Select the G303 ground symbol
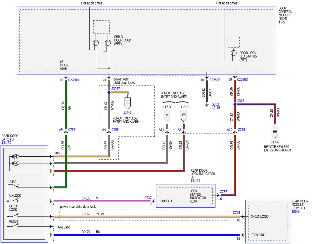The image size is (316, 244). [207, 105]
